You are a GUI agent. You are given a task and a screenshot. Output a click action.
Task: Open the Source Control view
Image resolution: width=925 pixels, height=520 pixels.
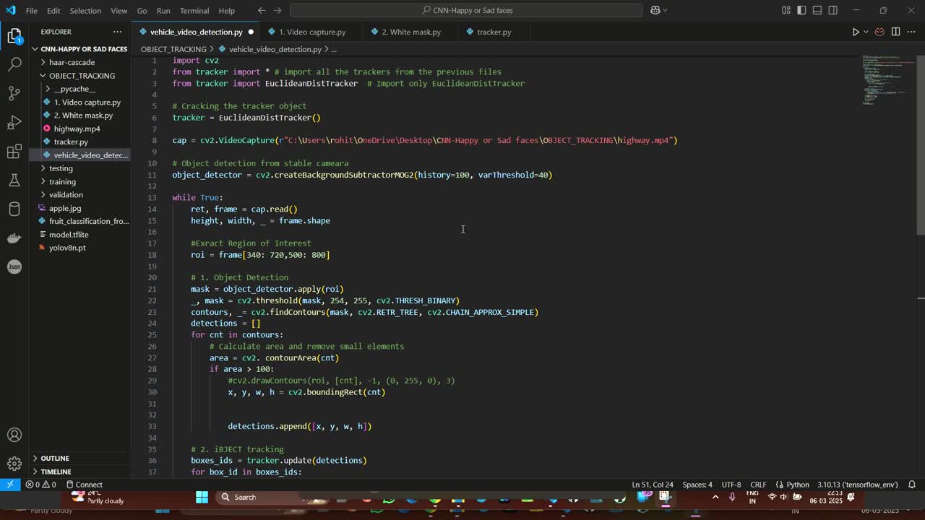(14, 93)
